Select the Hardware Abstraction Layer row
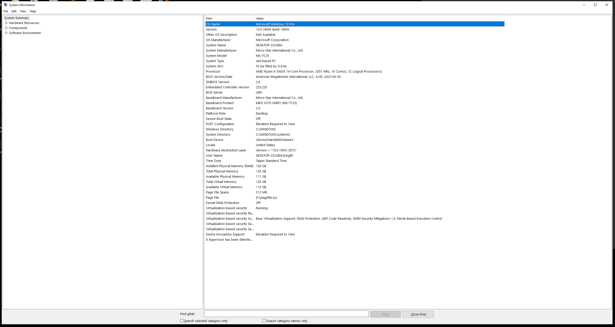Screen dimensions: 615x327 355,150
